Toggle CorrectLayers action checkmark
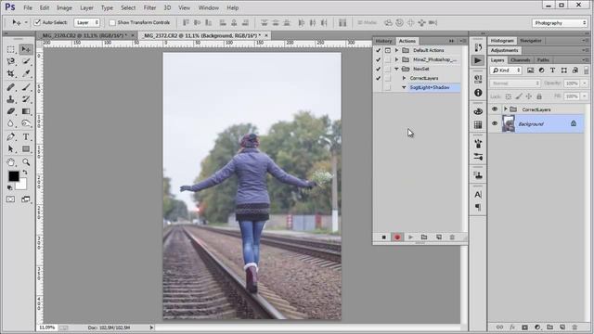594x334 pixels. (x=378, y=78)
